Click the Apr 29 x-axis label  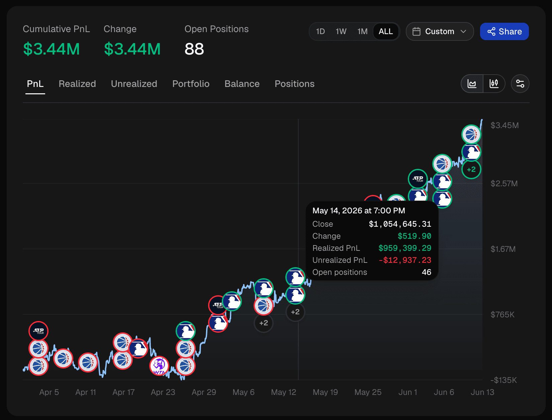(204, 392)
